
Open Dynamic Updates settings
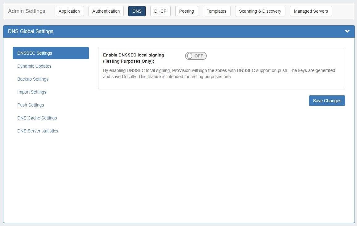coord(34,66)
